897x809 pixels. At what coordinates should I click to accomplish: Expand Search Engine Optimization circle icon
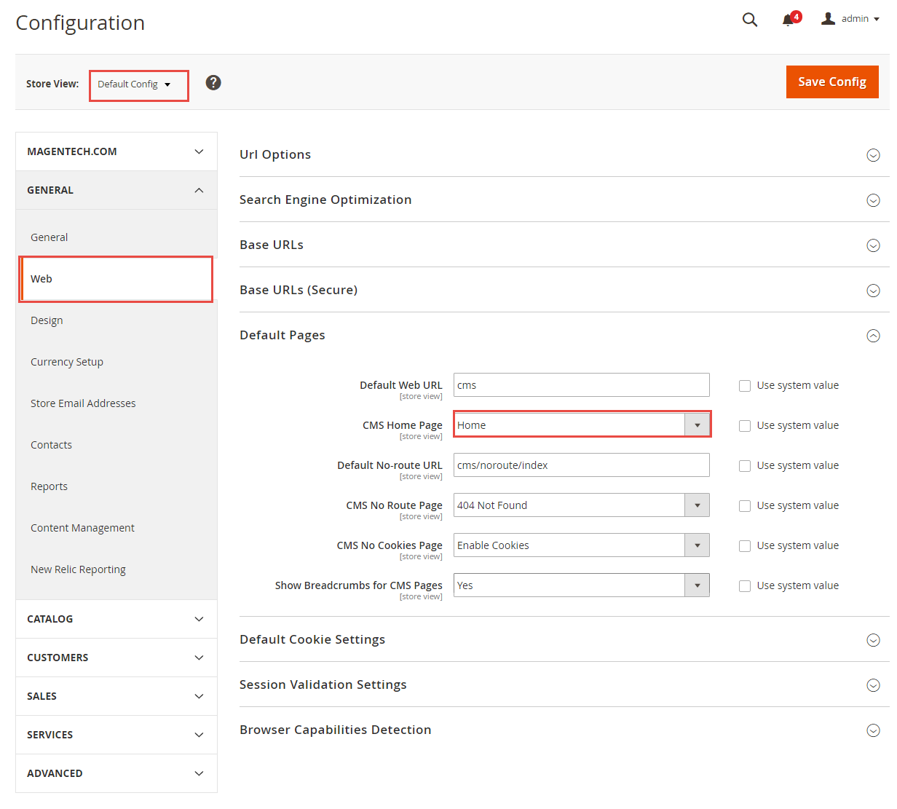click(x=873, y=200)
